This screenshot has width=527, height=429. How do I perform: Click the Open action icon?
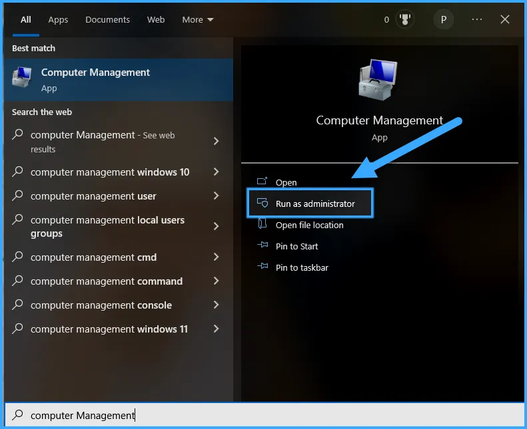pyautogui.click(x=262, y=181)
